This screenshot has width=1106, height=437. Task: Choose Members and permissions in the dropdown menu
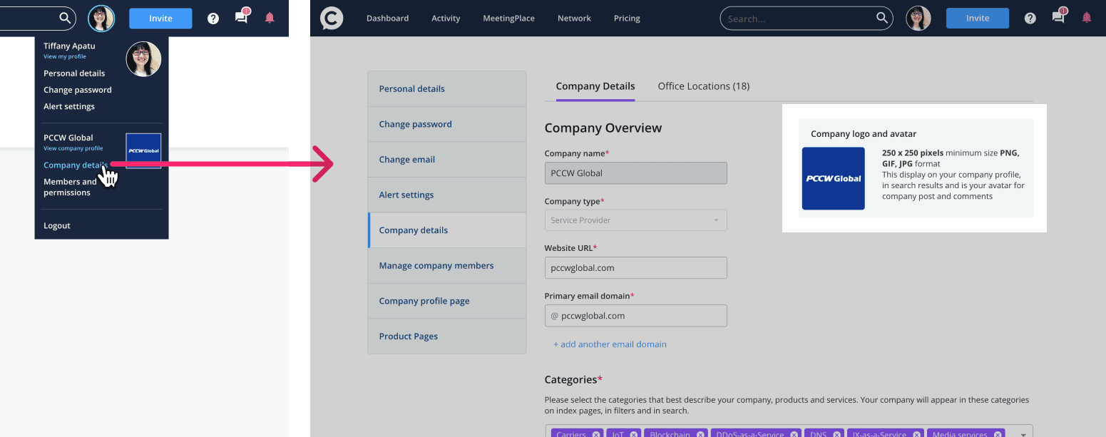(70, 187)
